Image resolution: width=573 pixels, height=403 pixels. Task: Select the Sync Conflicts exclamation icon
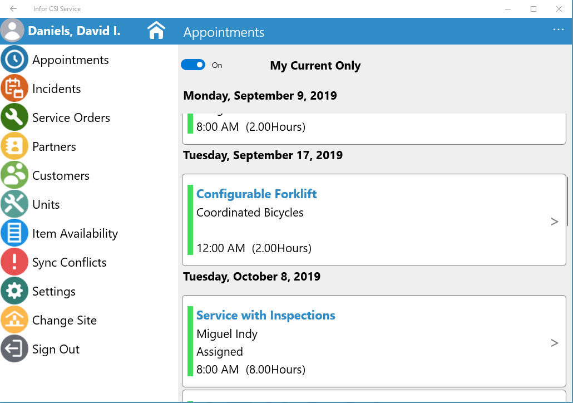[14, 262]
